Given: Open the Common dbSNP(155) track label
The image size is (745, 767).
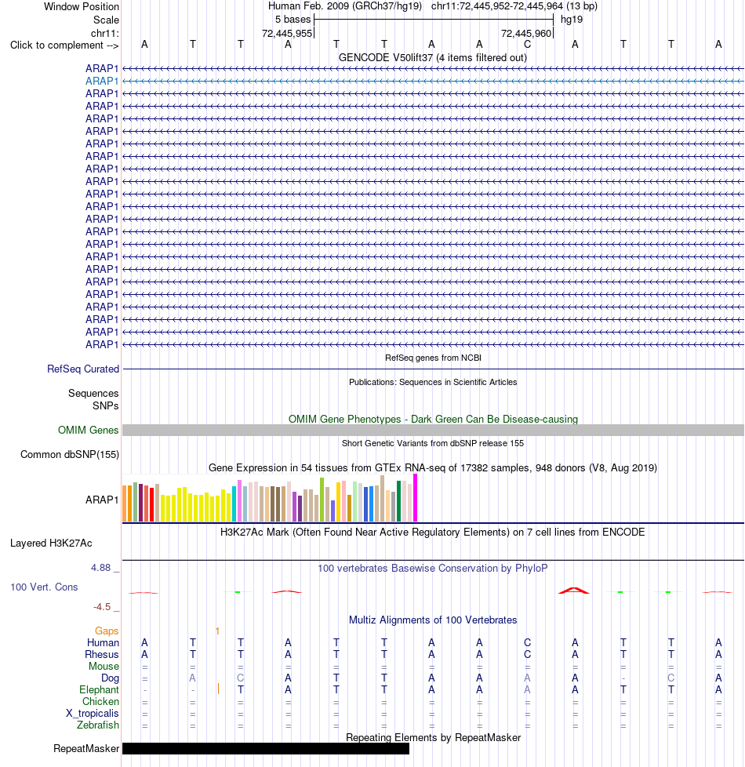Looking at the screenshot, I should pyautogui.click(x=70, y=454).
